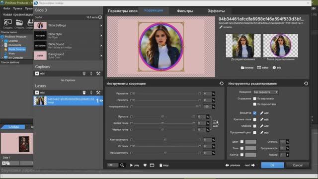Image resolution: width=318 pixels, height=179 pixels.
Task: Open a show in ProShow main window
Action: [19, 24]
